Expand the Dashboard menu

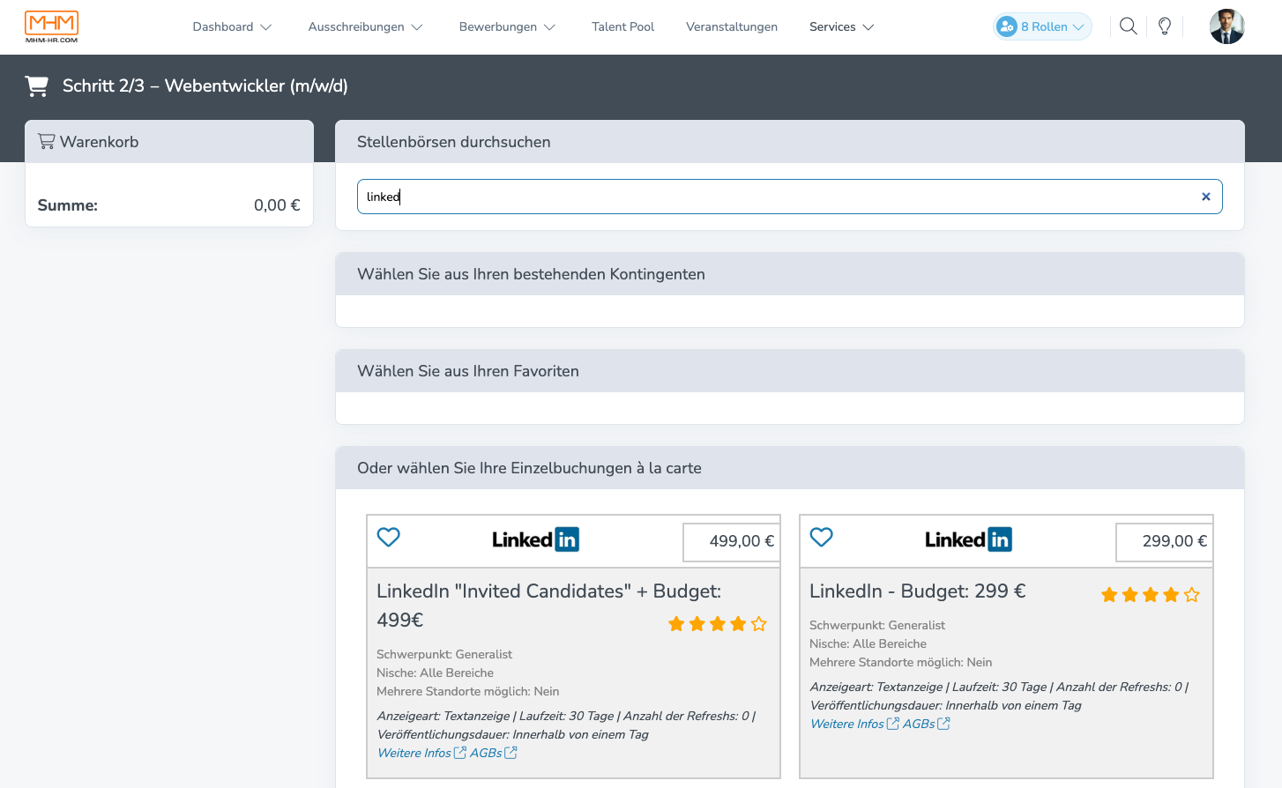tap(232, 26)
